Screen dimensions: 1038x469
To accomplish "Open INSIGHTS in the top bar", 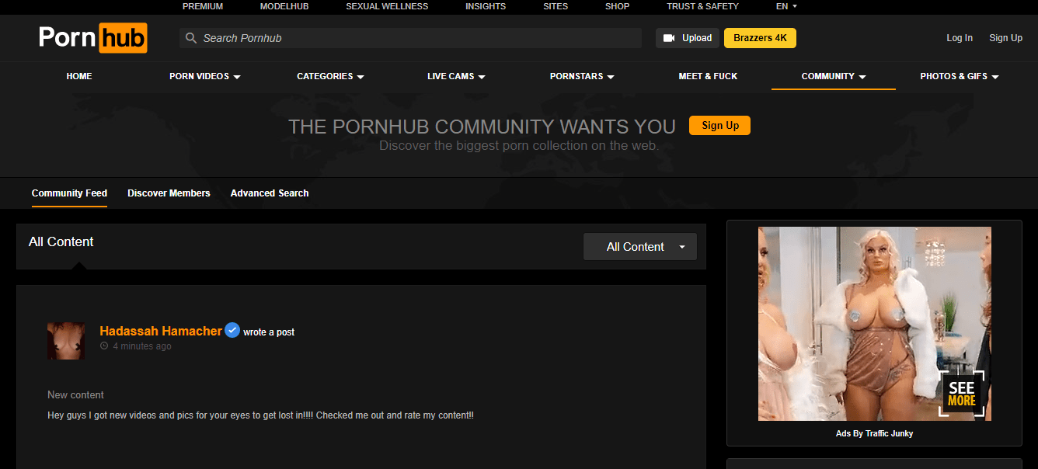I will (x=486, y=6).
